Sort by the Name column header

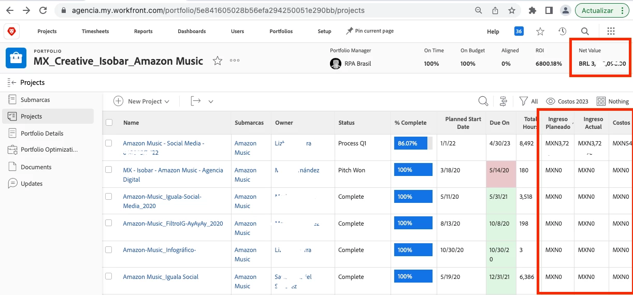pyautogui.click(x=131, y=123)
